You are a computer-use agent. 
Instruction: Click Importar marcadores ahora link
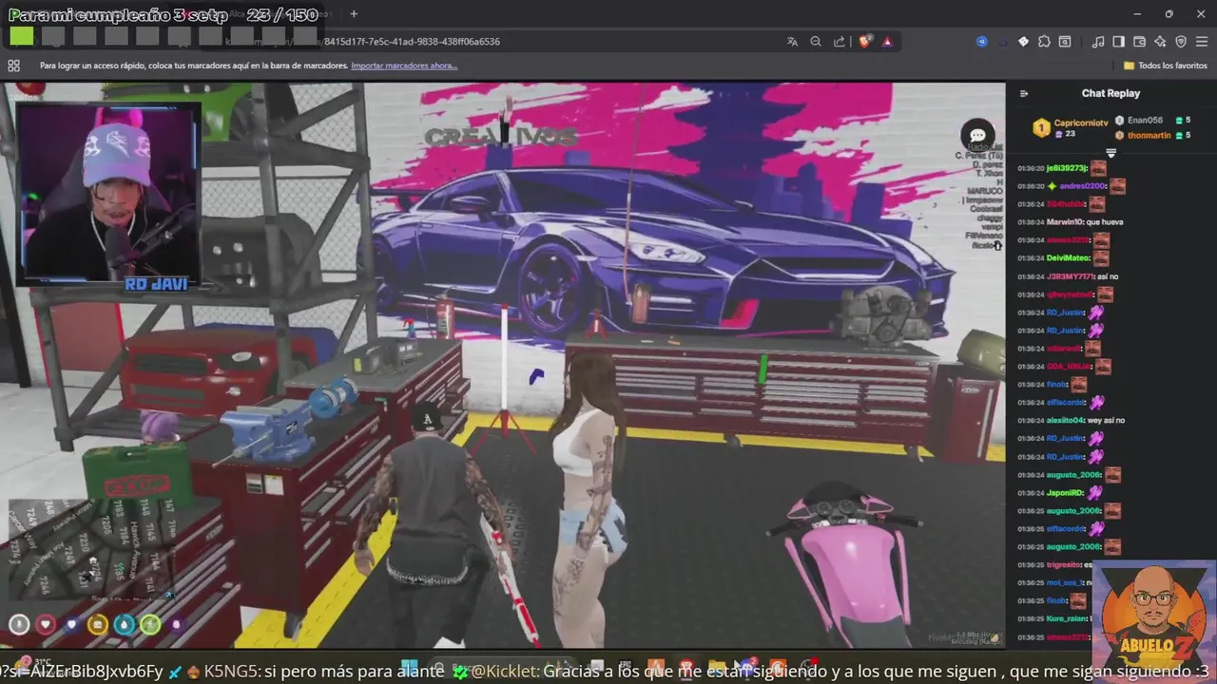(x=404, y=66)
